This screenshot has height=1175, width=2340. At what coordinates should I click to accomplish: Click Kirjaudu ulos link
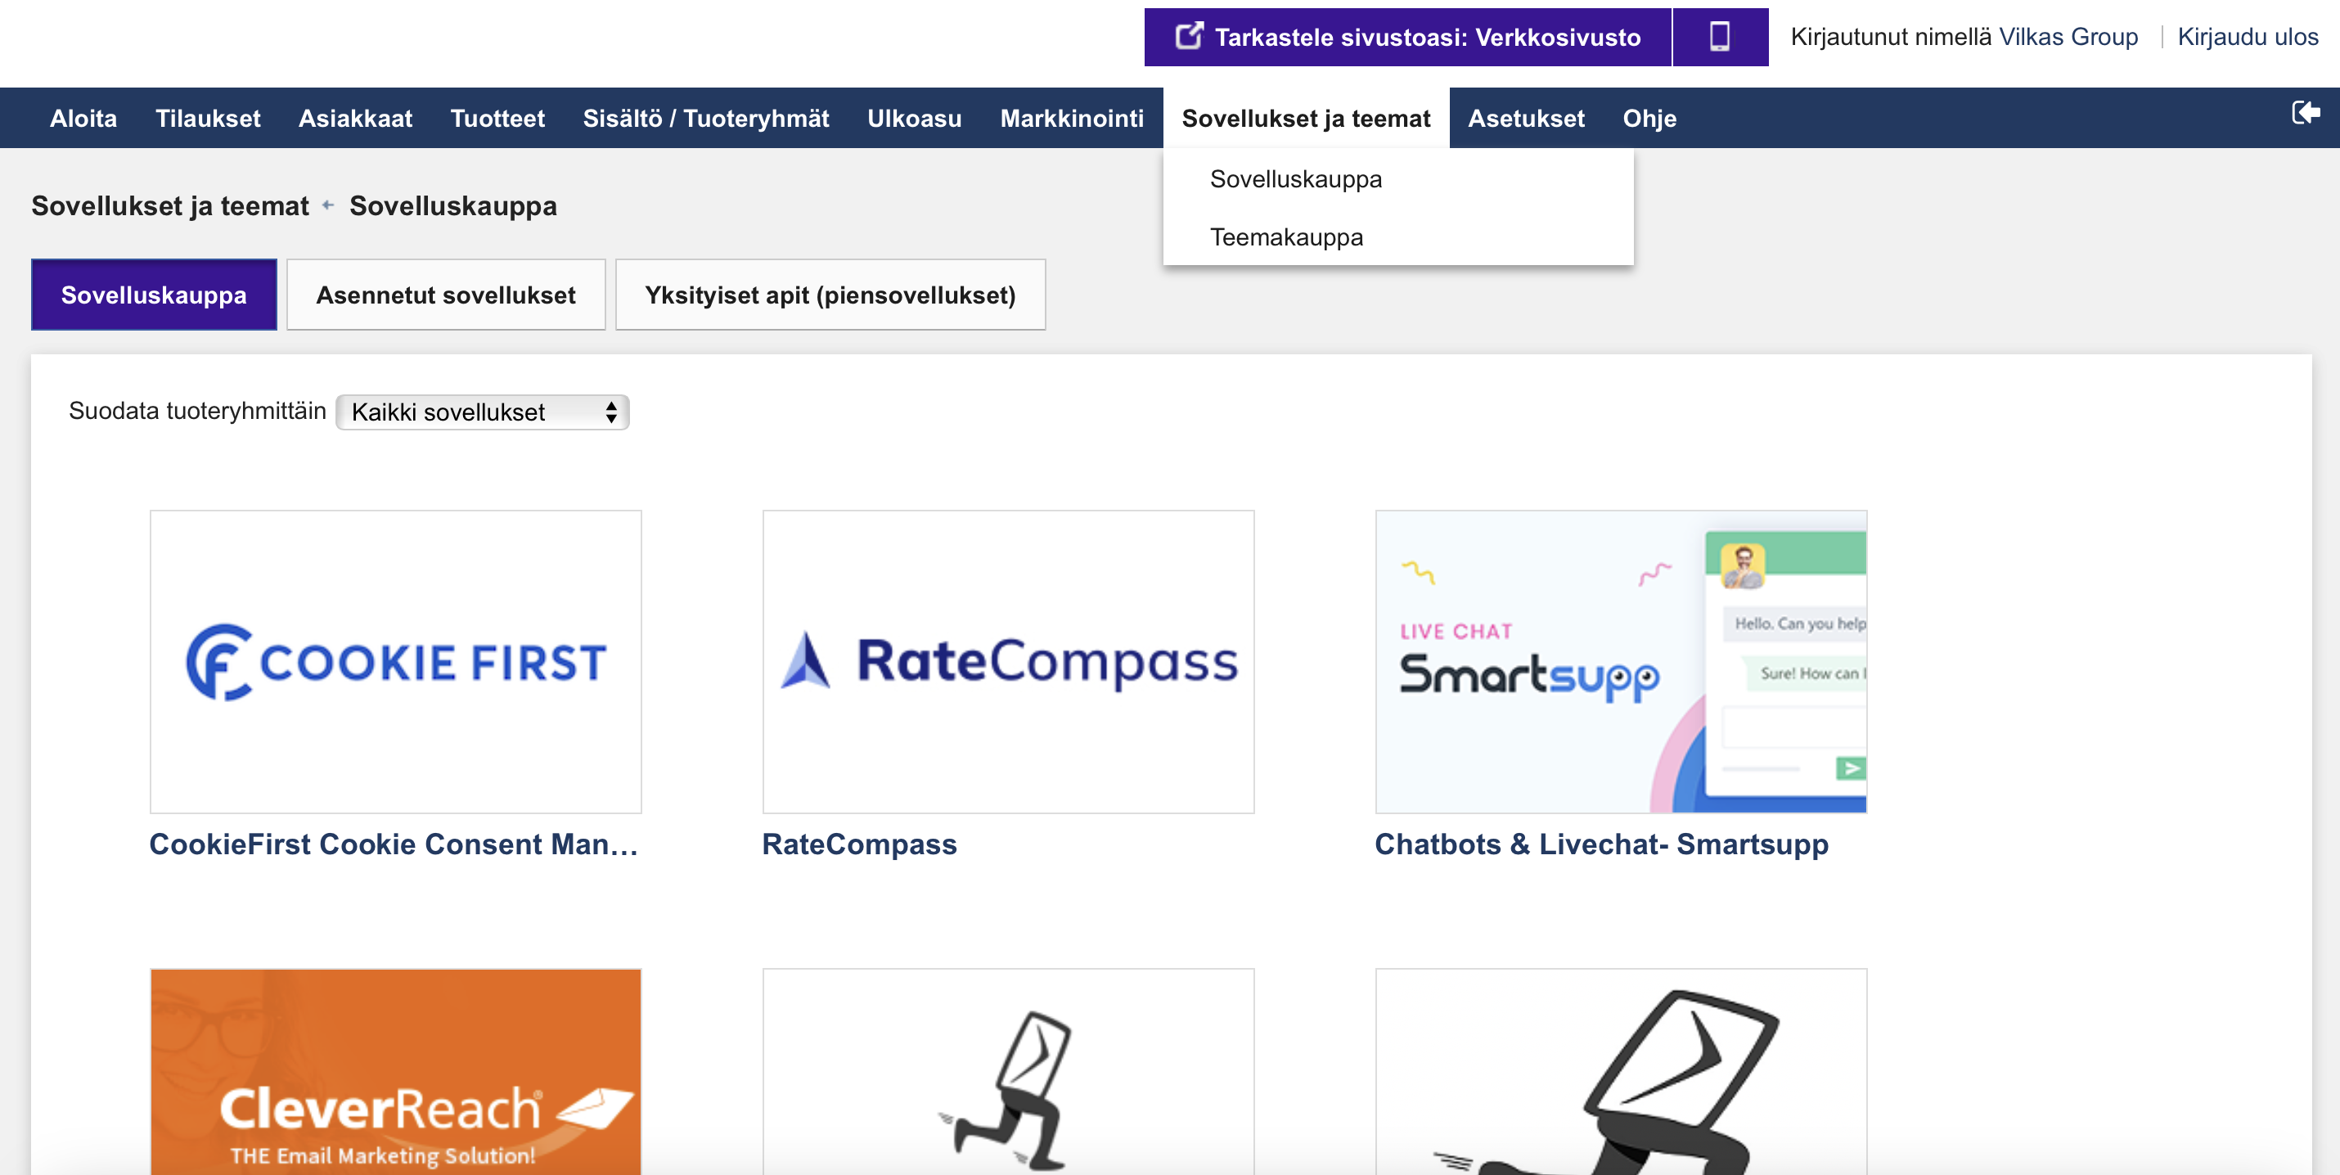point(2248,38)
